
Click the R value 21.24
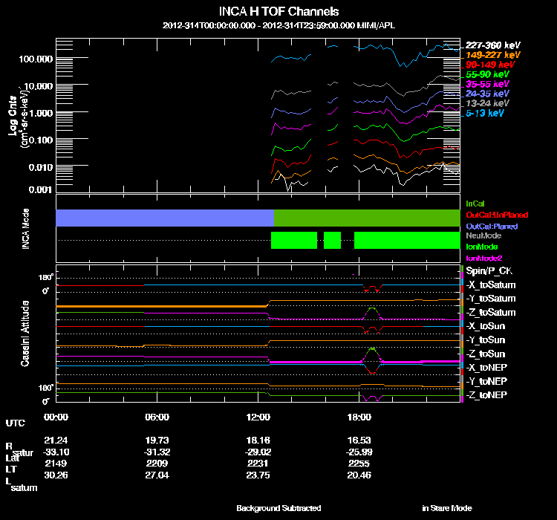(56, 441)
